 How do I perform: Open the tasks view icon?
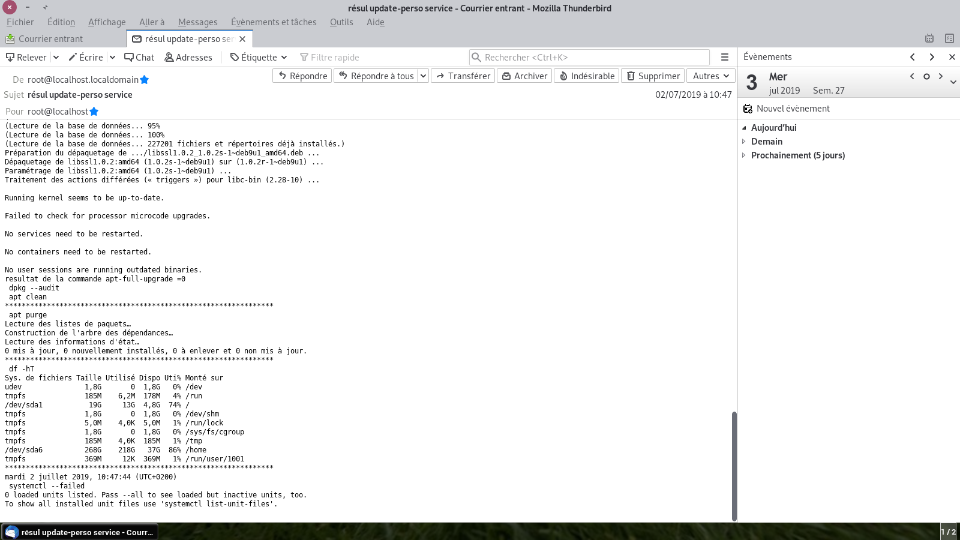[x=950, y=38]
